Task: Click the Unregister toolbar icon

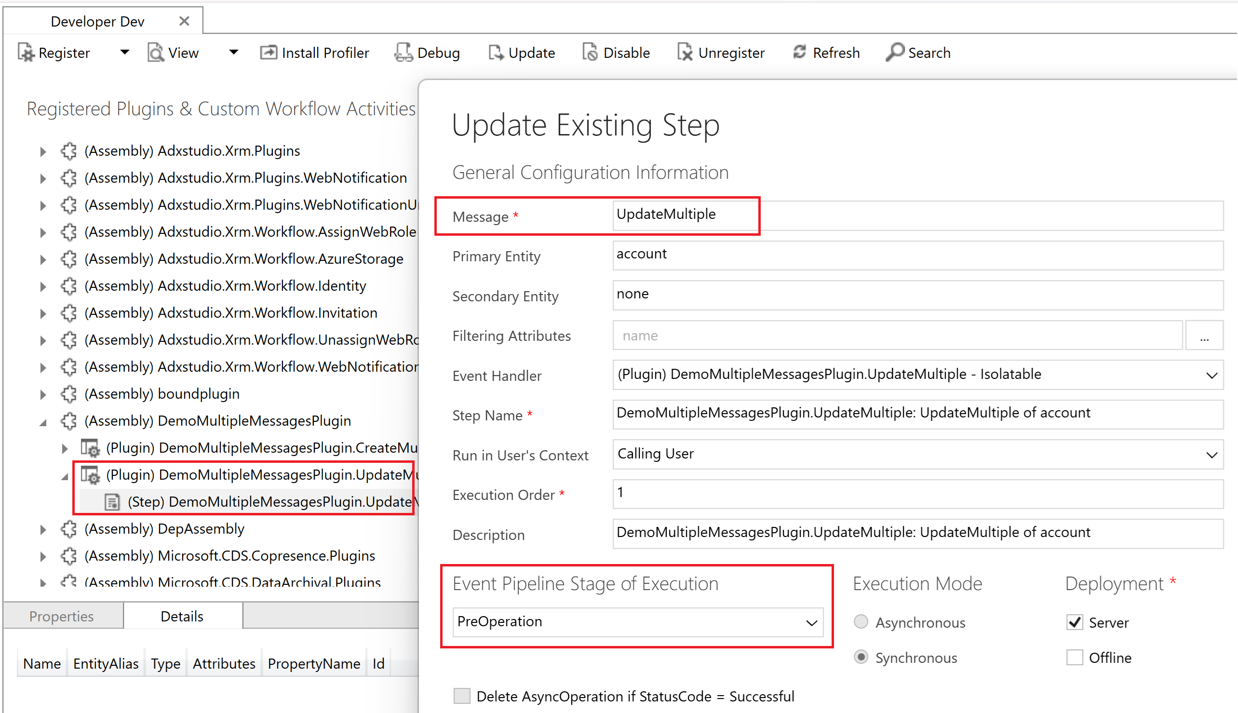Action: coord(685,53)
